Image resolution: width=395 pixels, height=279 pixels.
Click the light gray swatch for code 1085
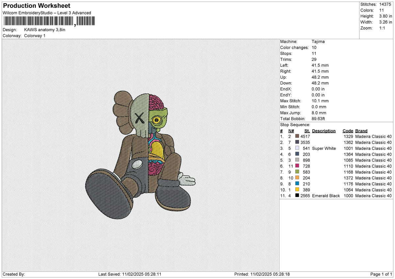point(297,160)
